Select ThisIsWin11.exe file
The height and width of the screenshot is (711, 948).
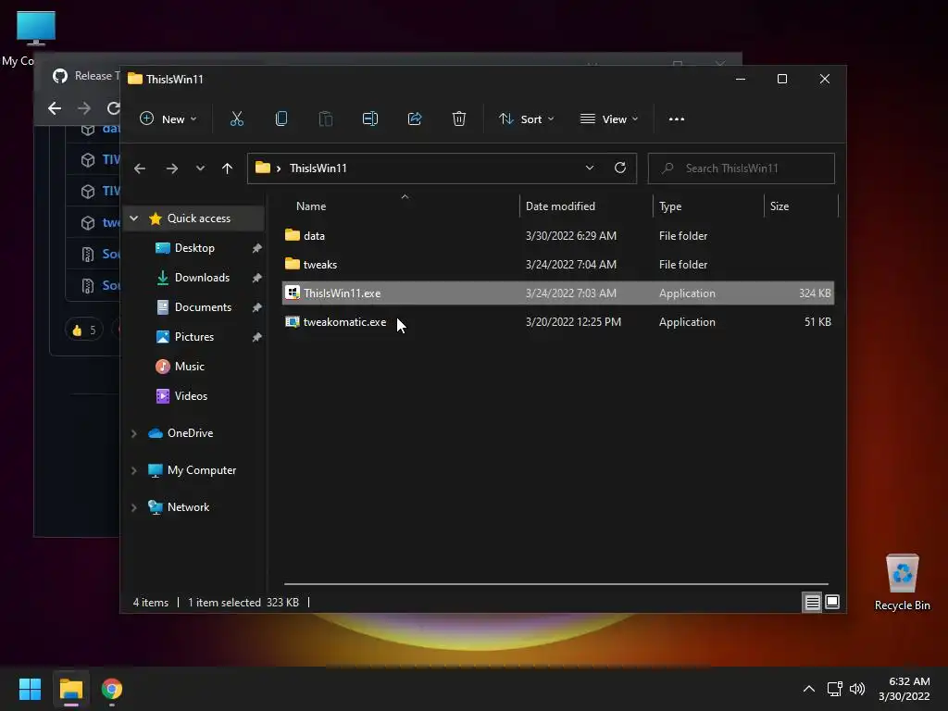tap(557, 293)
